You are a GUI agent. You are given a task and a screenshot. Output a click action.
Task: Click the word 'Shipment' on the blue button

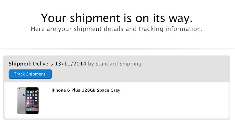tap(36, 74)
